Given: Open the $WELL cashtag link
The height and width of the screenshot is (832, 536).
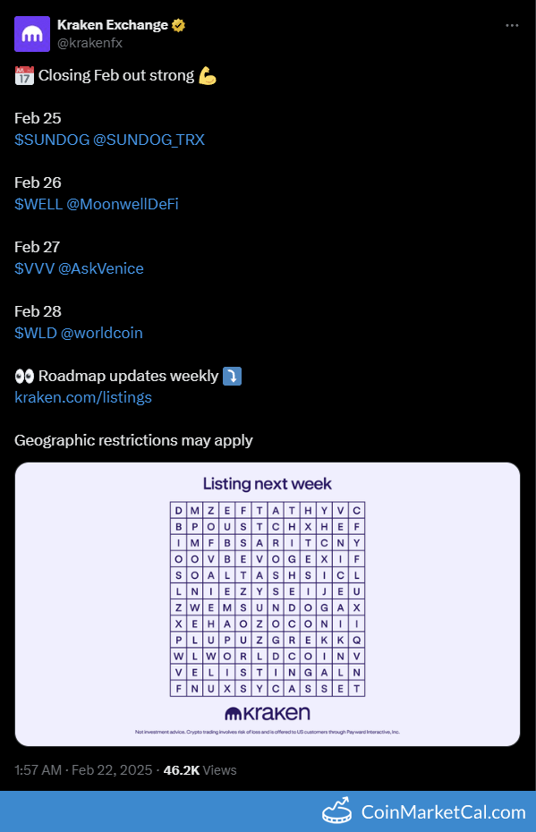Looking at the screenshot, I should click(x=38, y=204).
